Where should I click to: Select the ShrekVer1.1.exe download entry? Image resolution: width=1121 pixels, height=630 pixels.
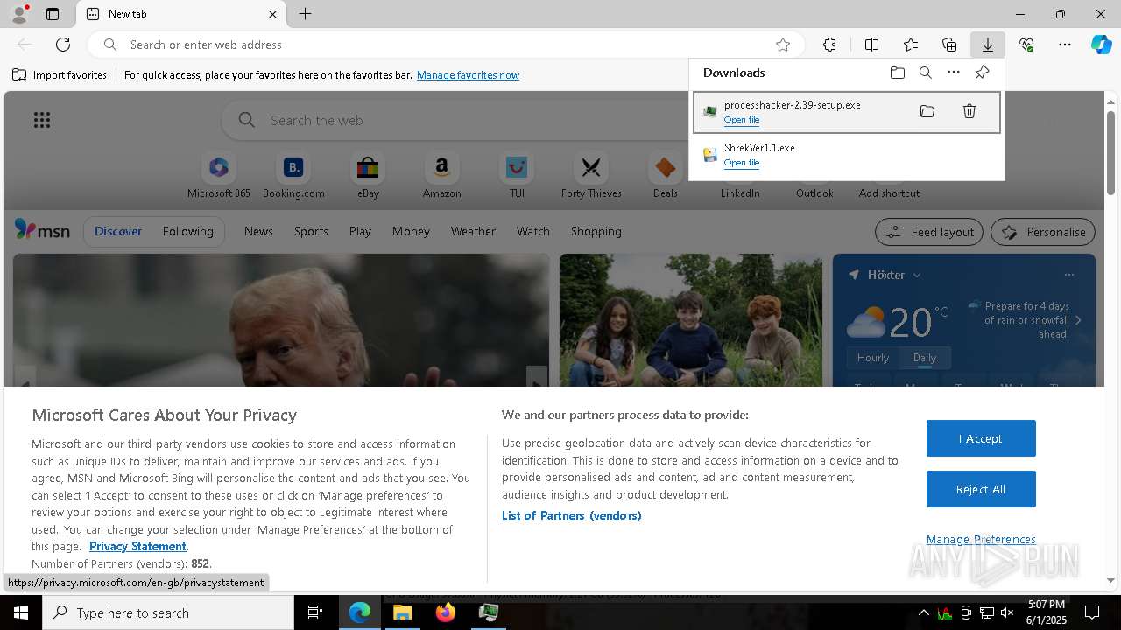[847, 155]
